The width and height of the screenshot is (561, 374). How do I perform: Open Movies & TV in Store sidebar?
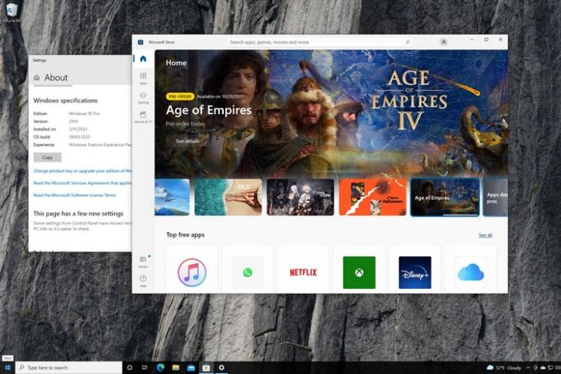pyautogui.click(x=143, y=117)
